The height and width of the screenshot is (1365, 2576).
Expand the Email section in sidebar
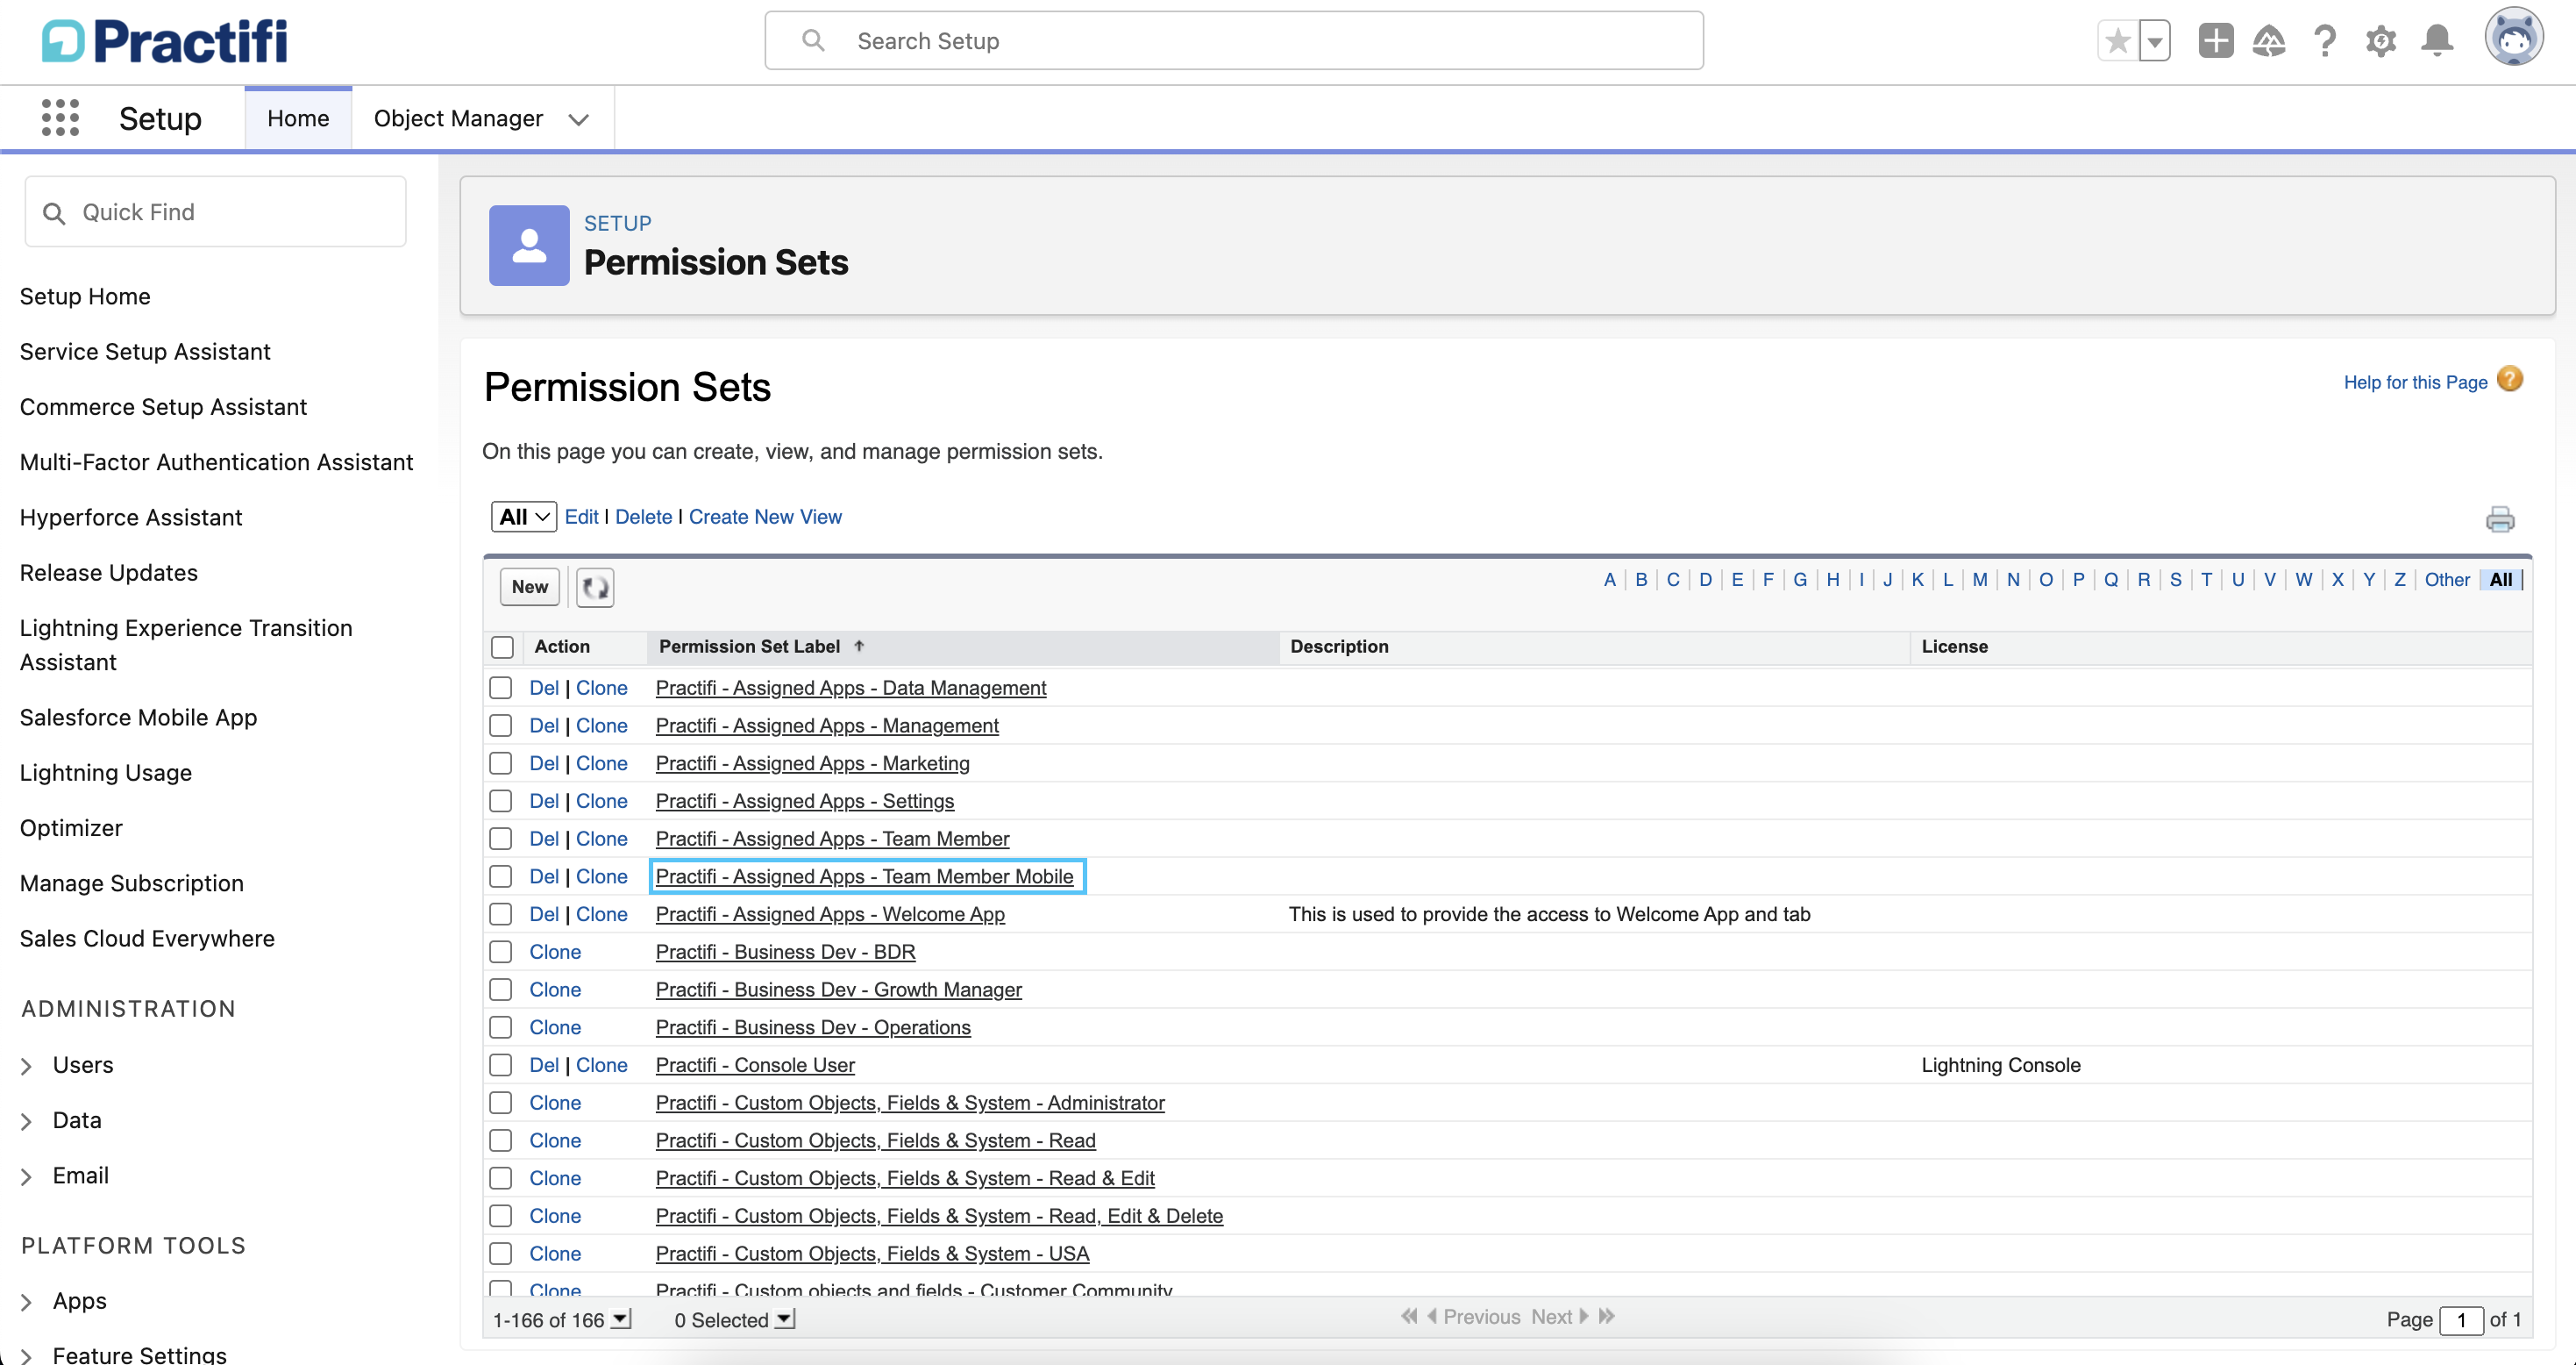click(x=27, y=1176)
